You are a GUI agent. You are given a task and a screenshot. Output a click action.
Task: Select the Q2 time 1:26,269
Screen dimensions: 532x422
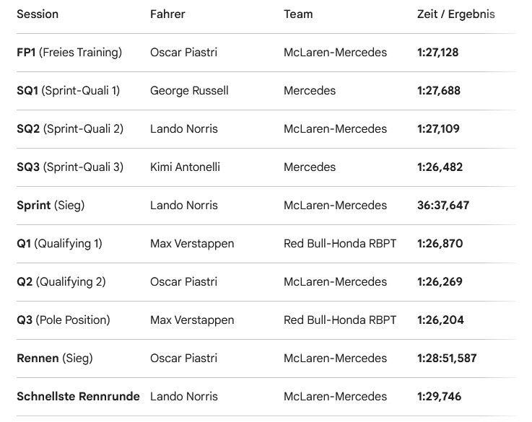(440, 282)
